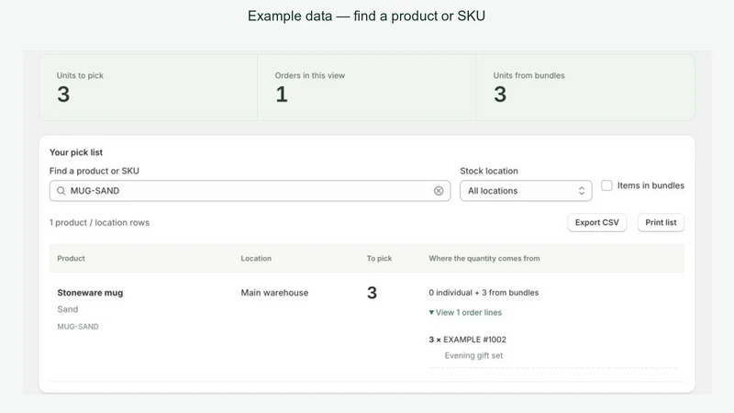Tick the Items in bundles checkbox
The image size is (734, 413).
pyautogui.click(x=606, y=185)
